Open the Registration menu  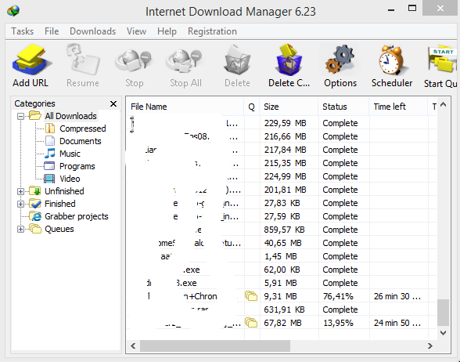[213, 31]
